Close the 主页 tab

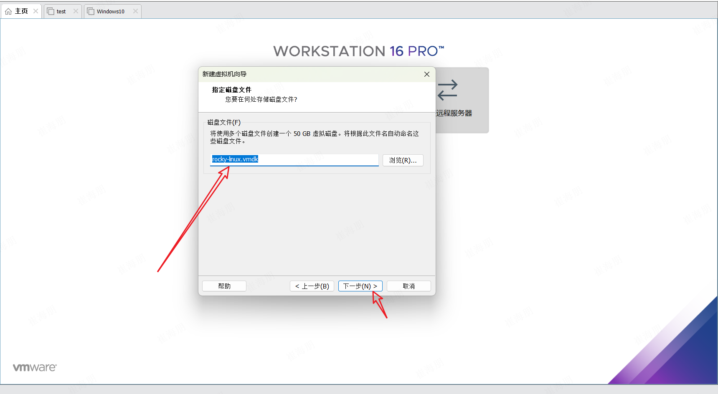click(36, 11)
